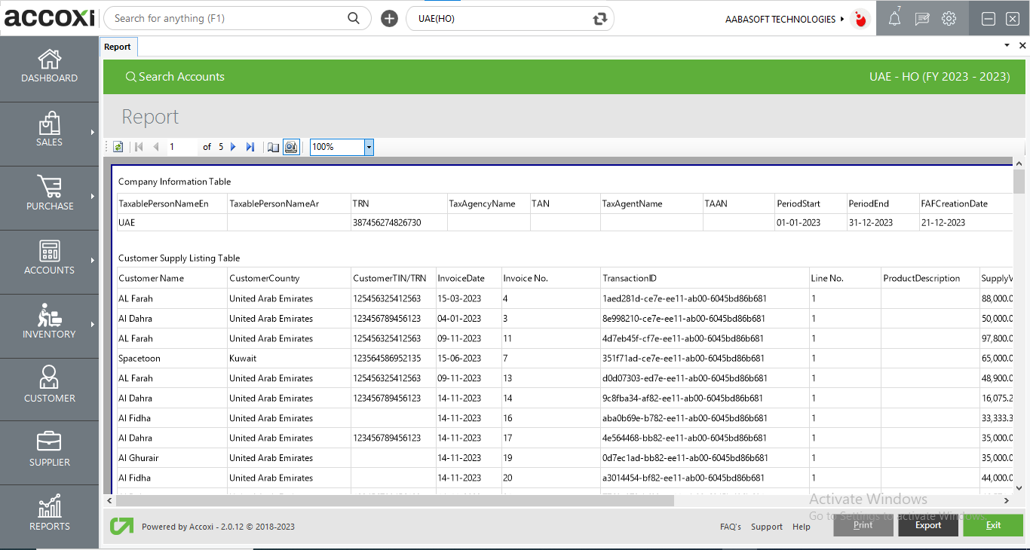This screenshot has height=550, width=1030.
Task: Go to the next report page
Action: coord(234,147)
